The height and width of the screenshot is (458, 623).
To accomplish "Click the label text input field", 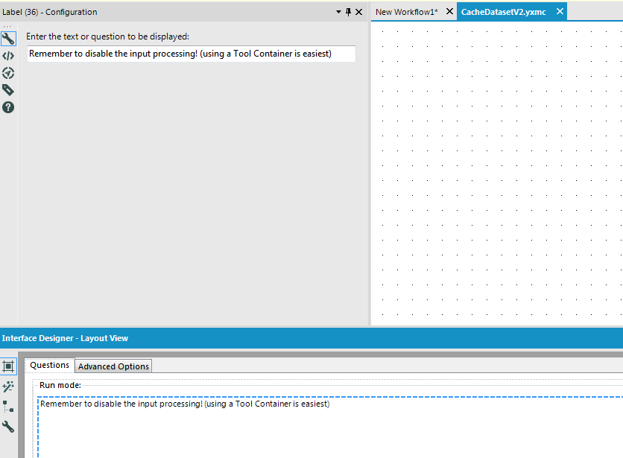I will click(191, 54).
